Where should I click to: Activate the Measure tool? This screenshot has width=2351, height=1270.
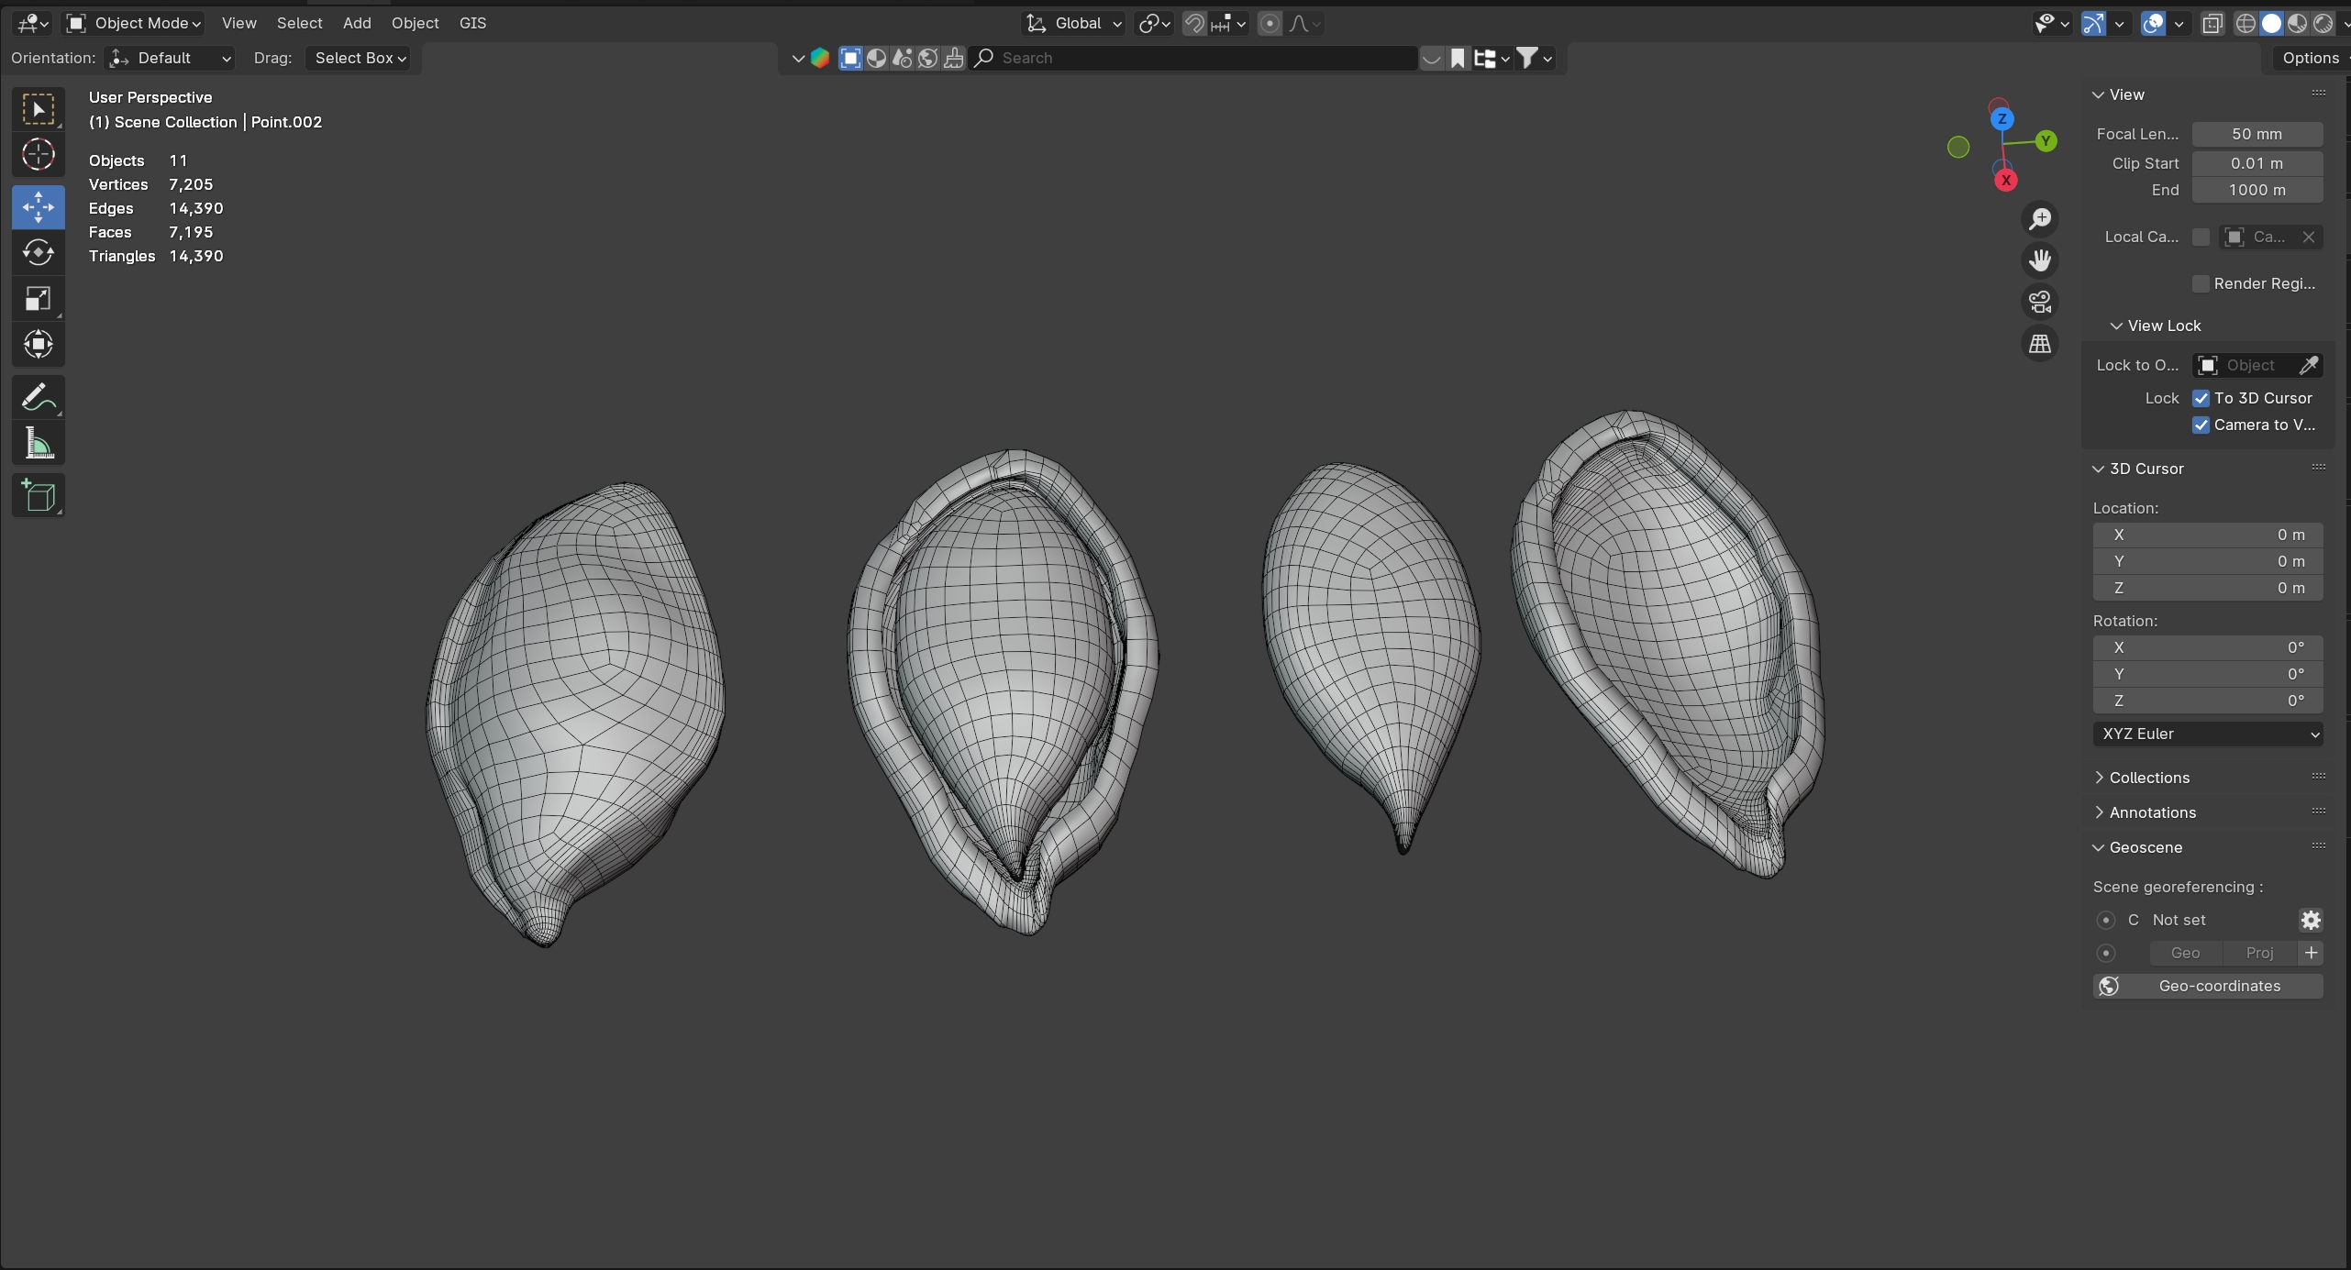pyautogui.click(x=38, y=445)
